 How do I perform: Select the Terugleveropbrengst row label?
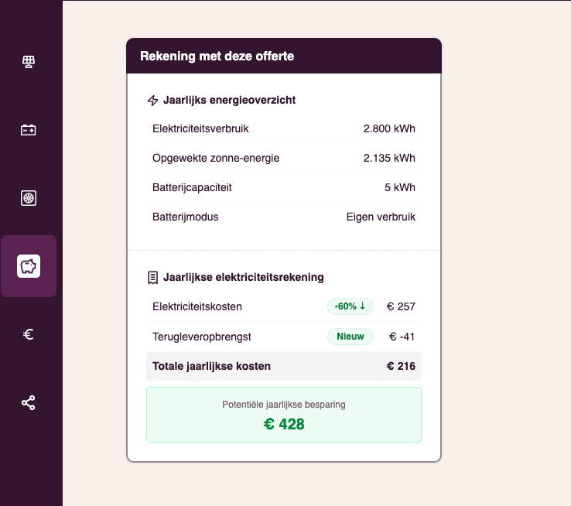pos(202,337)
